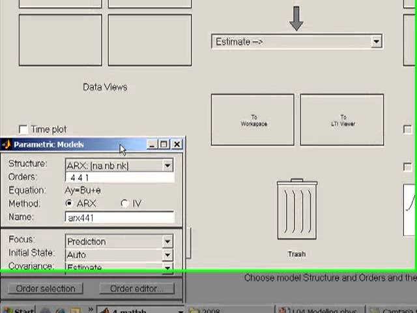This screenshot has height=313, width=417.
Task: Click the Order editor... button
Action: [x=137, y=288]
